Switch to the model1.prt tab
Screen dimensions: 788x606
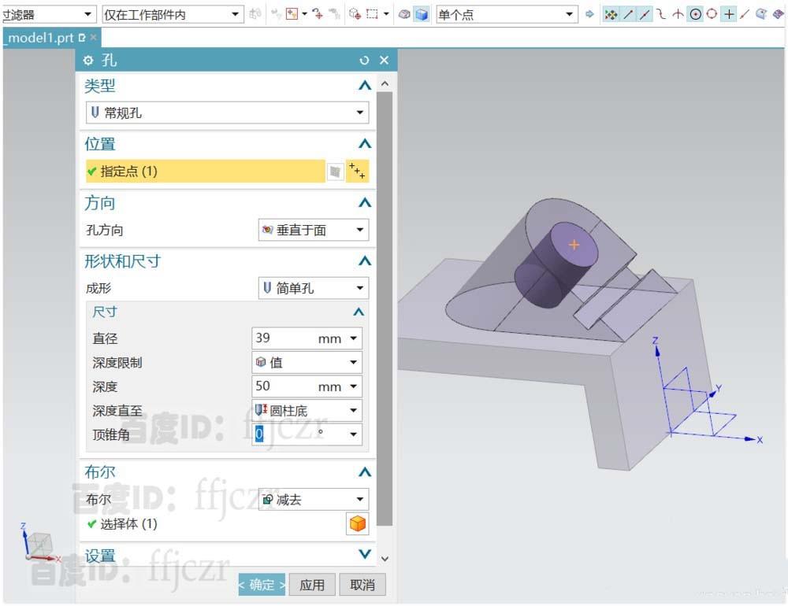pos(39,37)
